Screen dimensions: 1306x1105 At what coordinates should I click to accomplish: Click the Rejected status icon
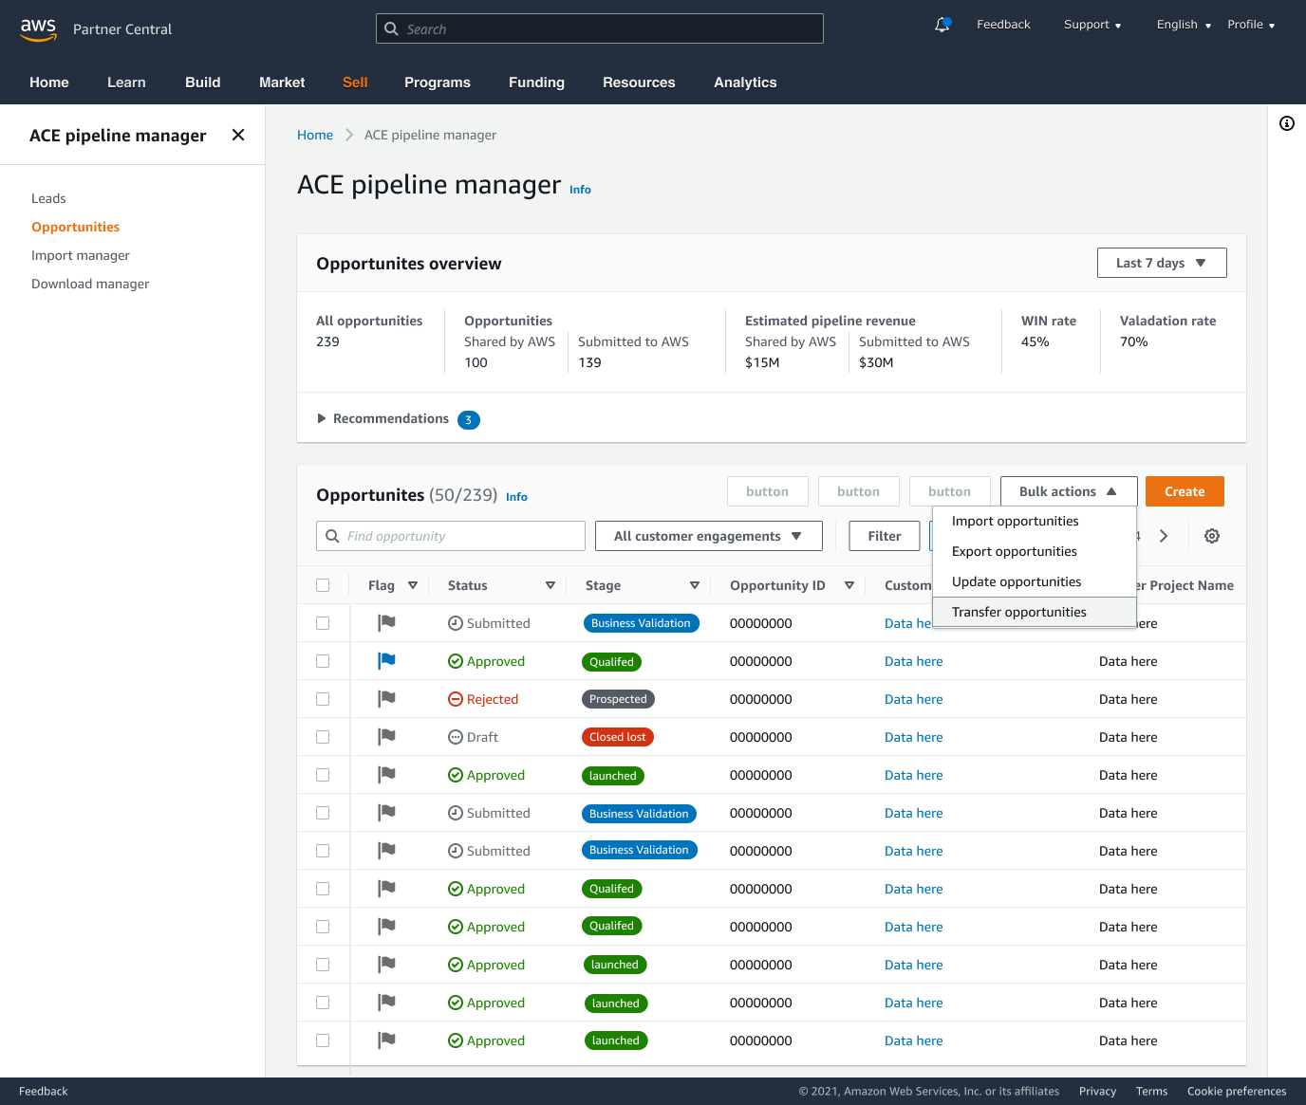456,699
